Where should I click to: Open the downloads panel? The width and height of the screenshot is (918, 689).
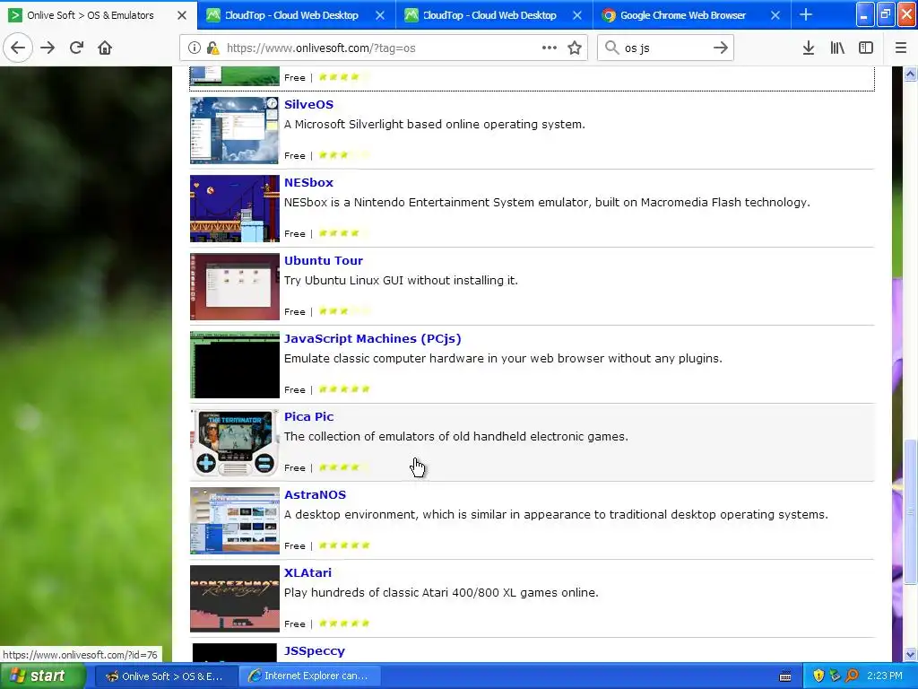click(809, 48)
